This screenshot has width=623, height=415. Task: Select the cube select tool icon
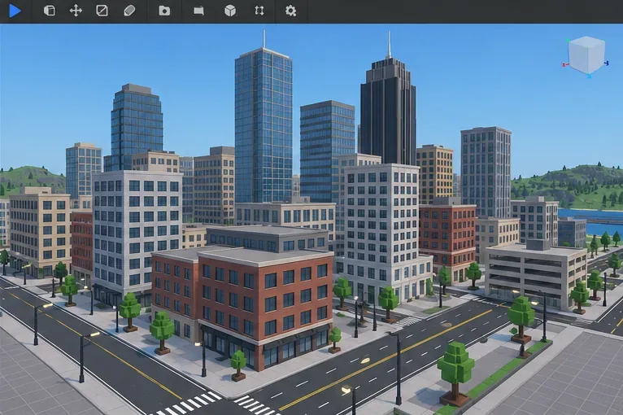(x=50, y=11)
